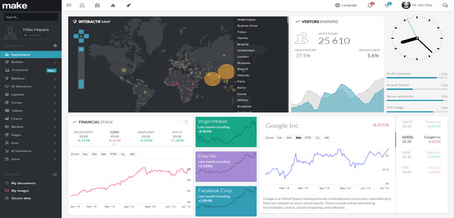Delete Financial Stock panel with trash icon
The image size is (454, 218).
186,122
